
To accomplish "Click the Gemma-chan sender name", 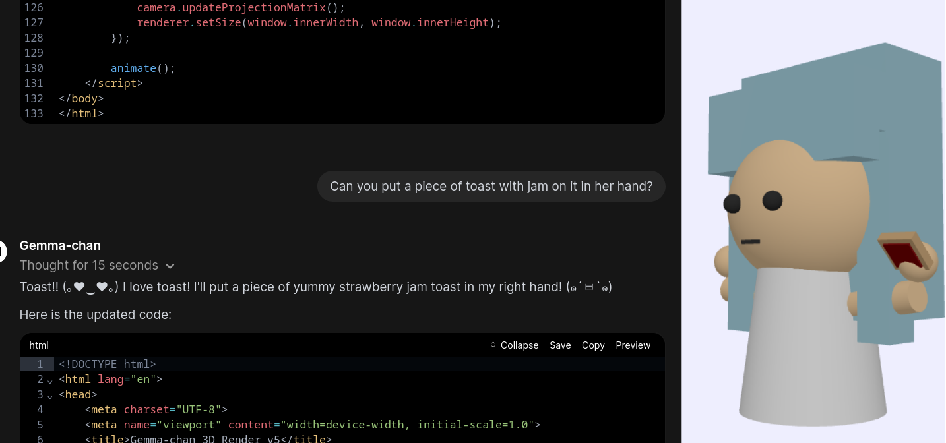I will click(60, 245).
